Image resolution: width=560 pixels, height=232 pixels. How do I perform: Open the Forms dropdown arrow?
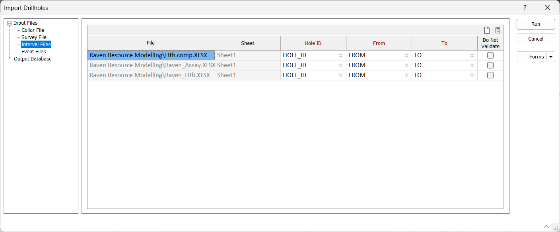[x=551, y=57]
